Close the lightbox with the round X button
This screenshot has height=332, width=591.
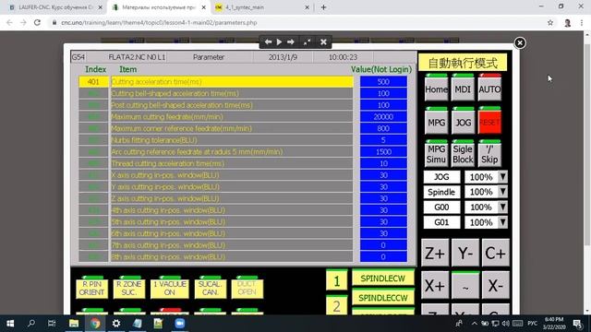(x=520, y=42)
